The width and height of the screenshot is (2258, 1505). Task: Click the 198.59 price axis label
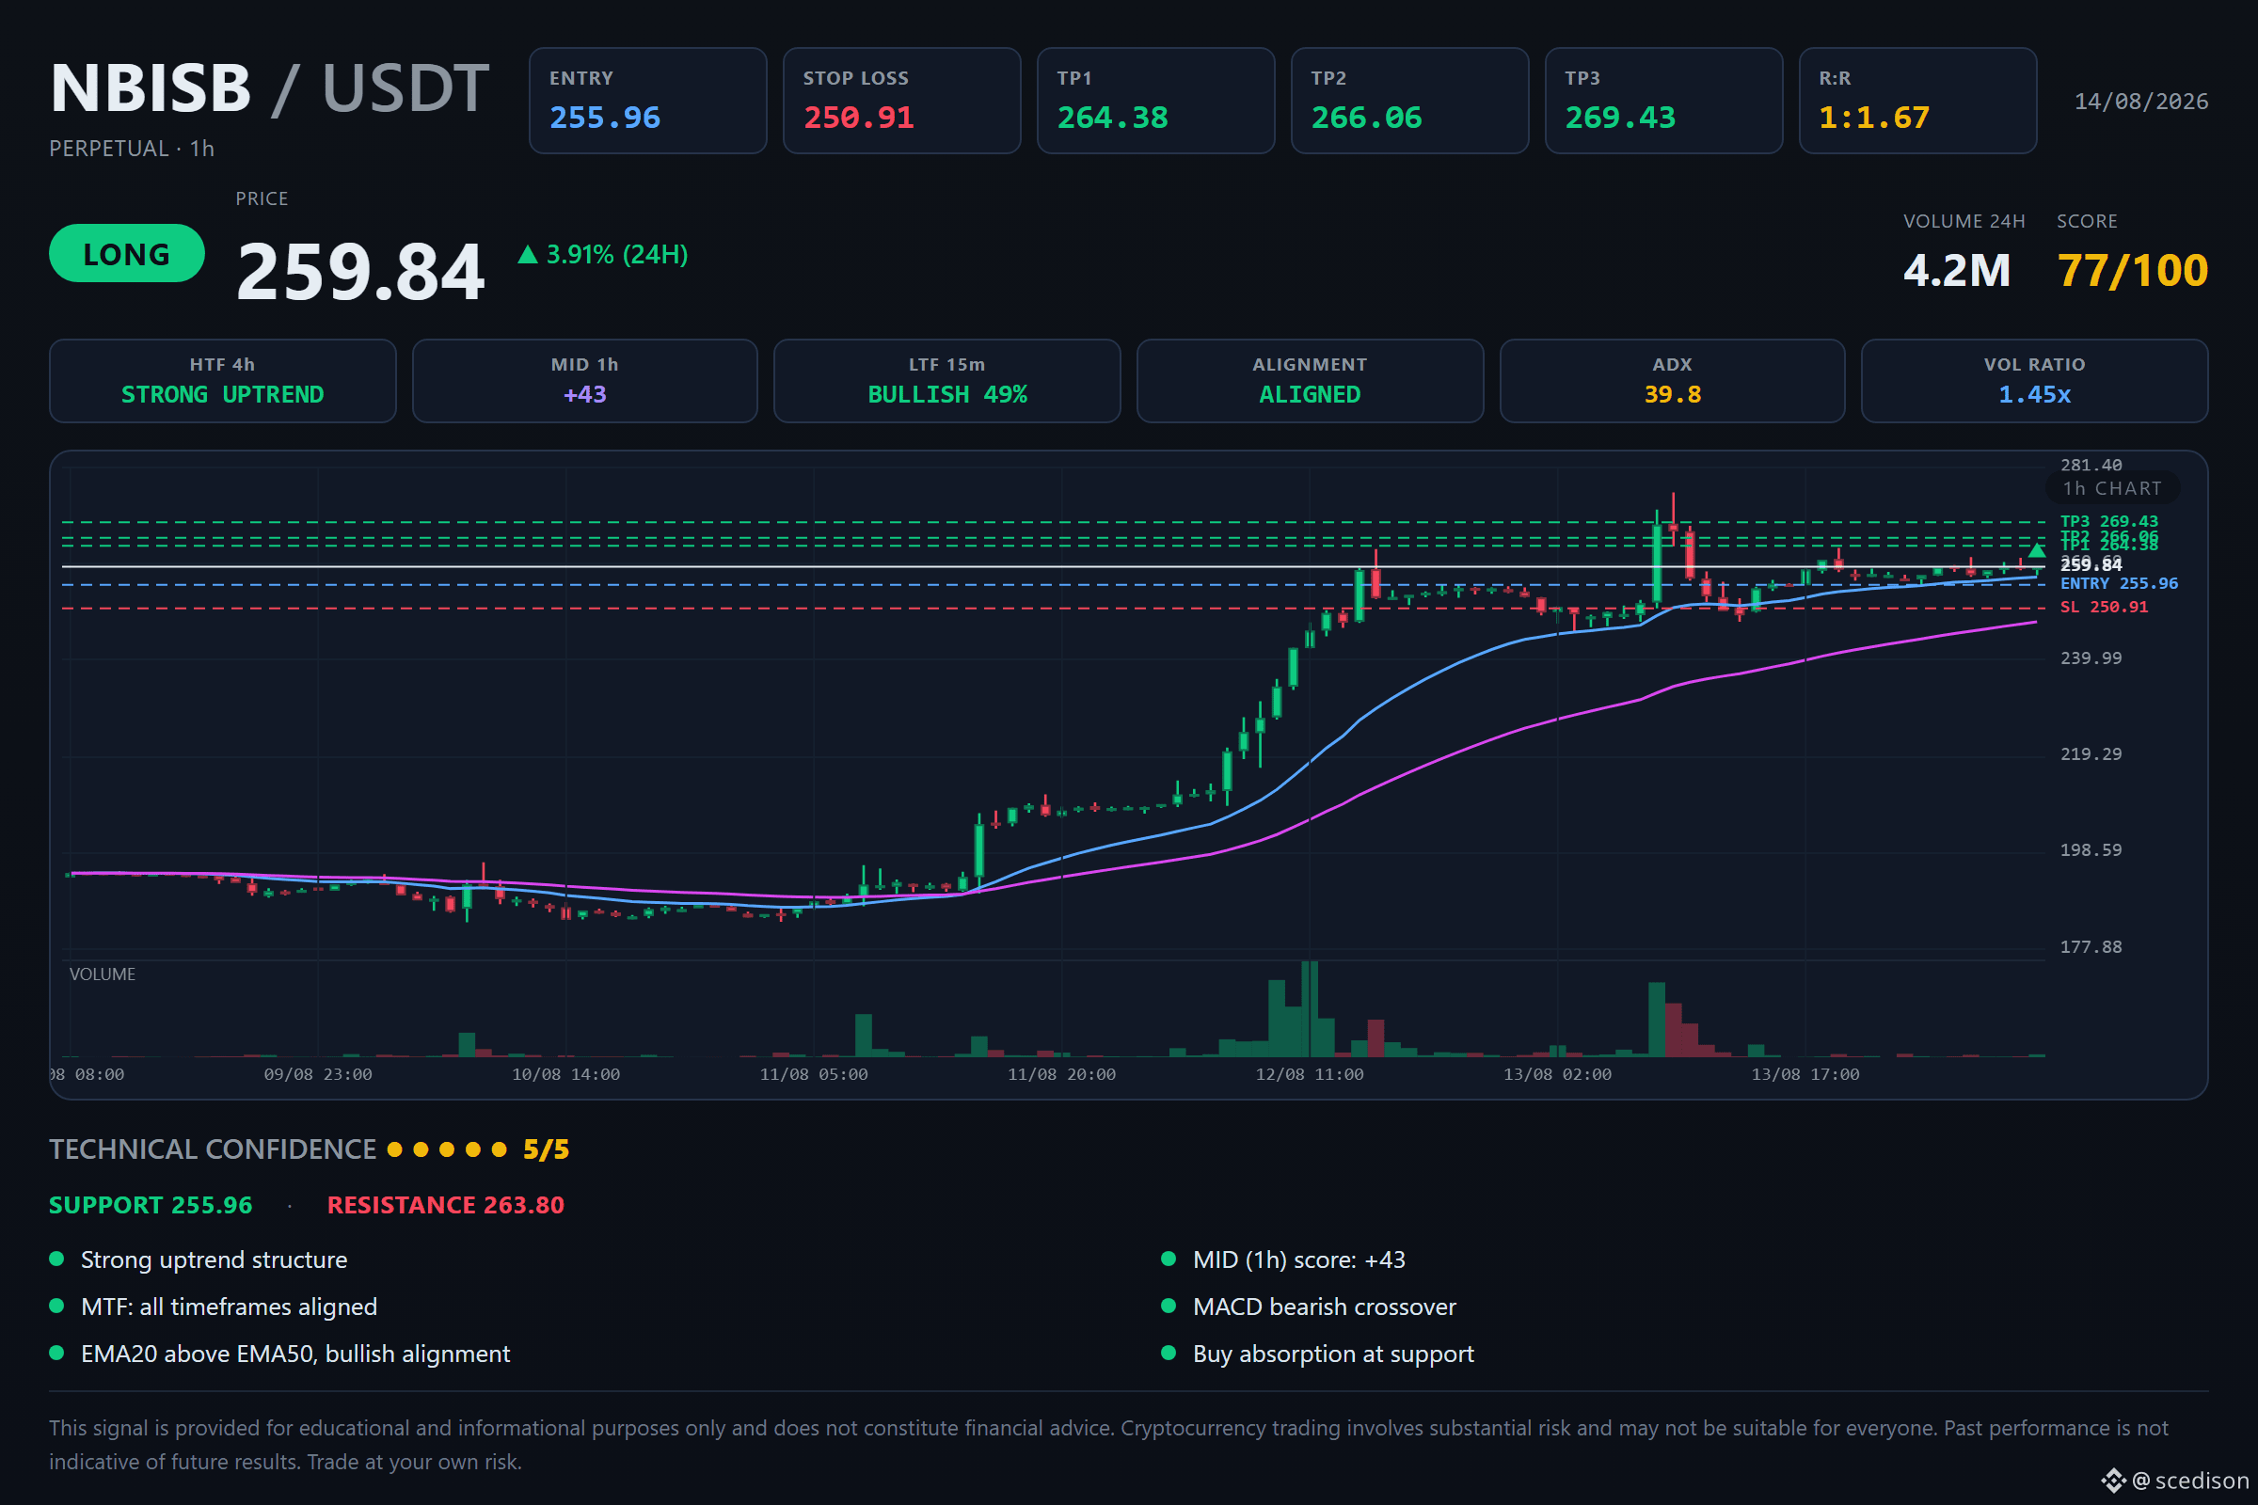2091,850
